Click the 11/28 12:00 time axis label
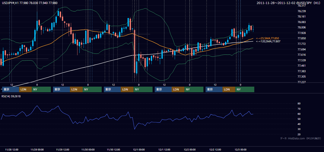Screen dimensions: 324x152 point(12,149)
